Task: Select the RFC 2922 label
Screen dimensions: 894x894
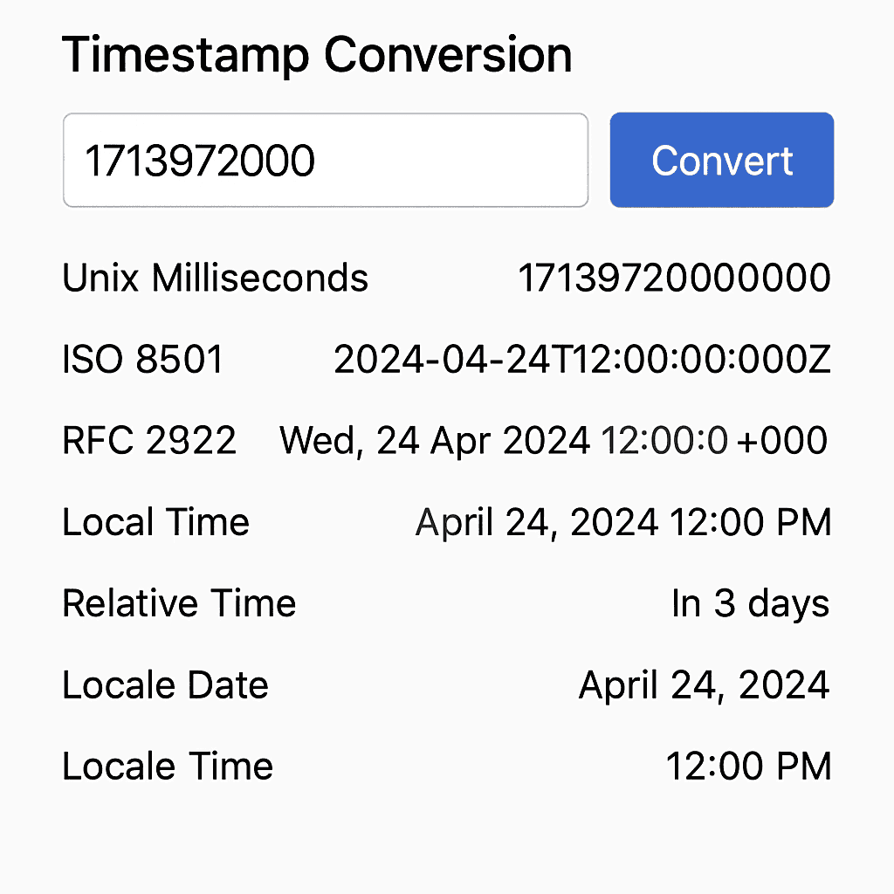Action: tap(148, 440)
